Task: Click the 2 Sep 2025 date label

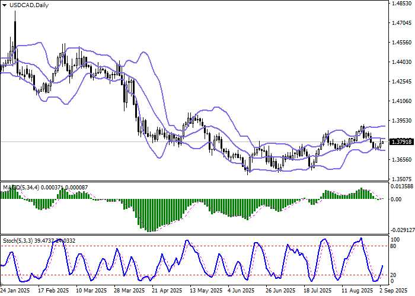Action: tap(392, 291)
